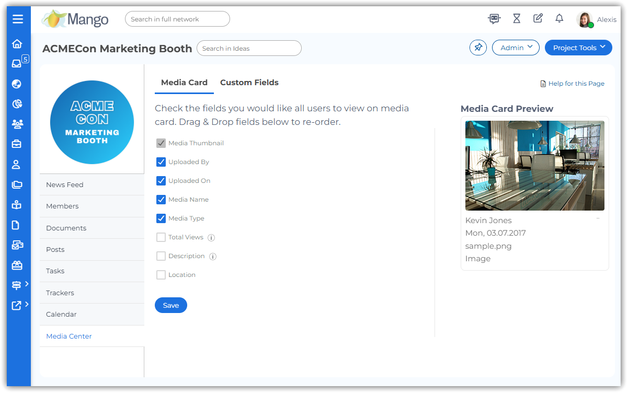Open Help for this Page link
628x394 pixels.
pos(573,84)
